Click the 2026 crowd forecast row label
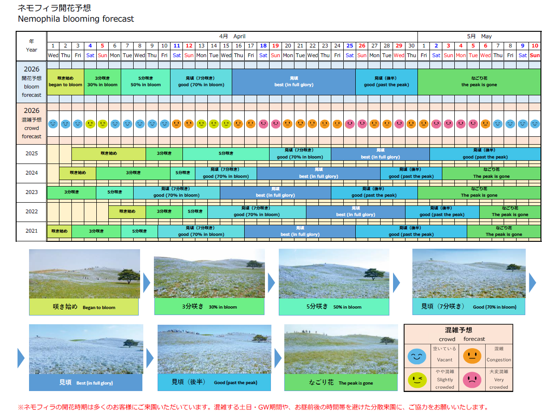This screenshot has height=415, width=558. (31, 123)
